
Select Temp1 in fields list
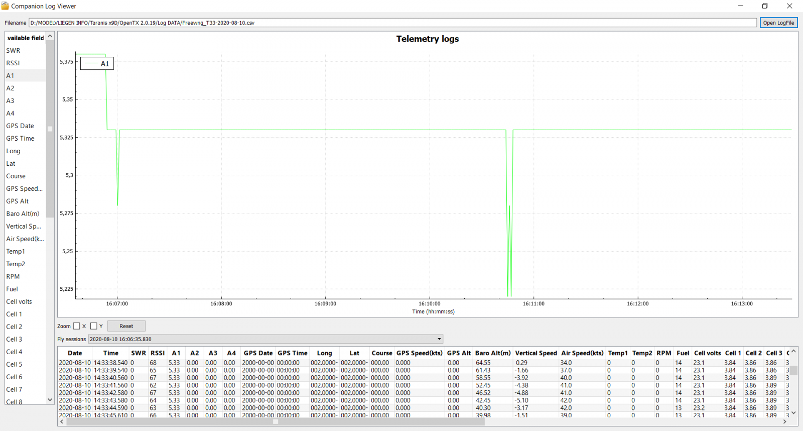(x=25, y=251)
